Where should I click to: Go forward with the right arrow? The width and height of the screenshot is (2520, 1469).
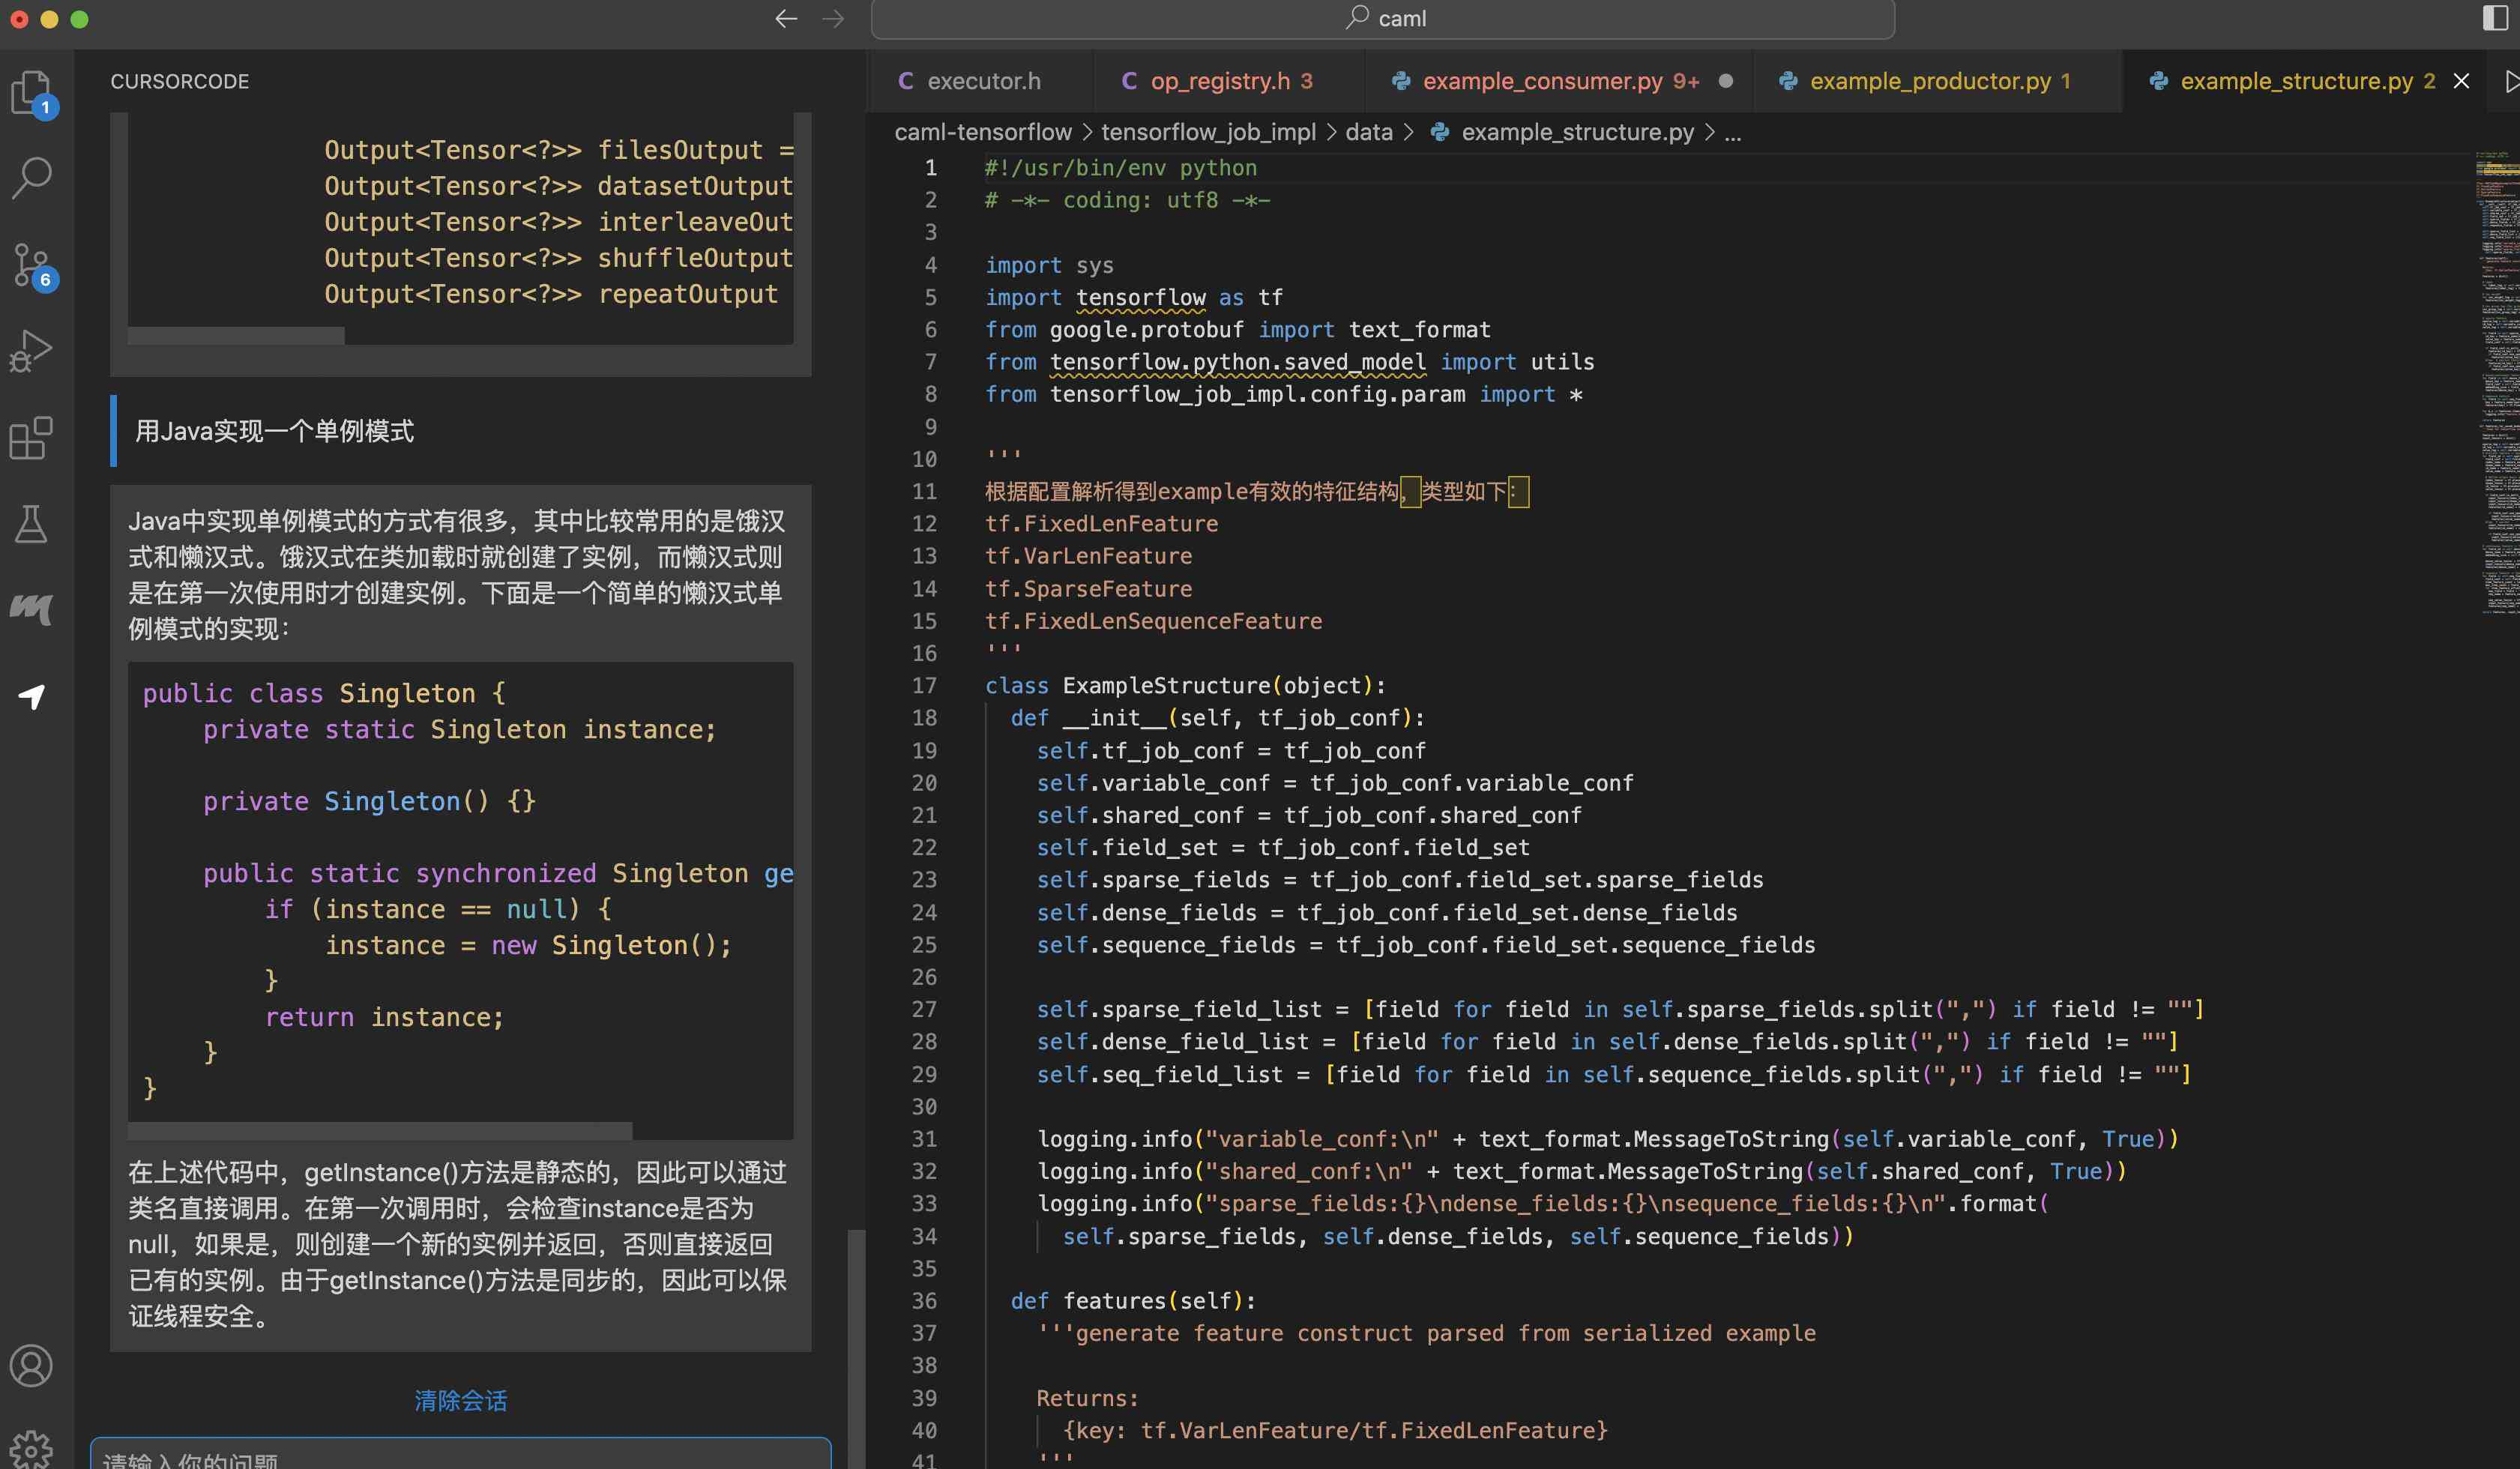(833, 19)
